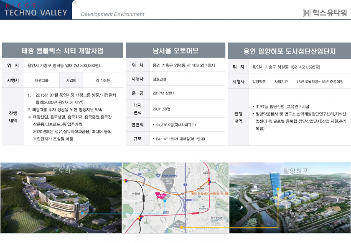Click the 힉스유타워 brand text
The width and height of the screenshot is (351, 243).
point(330,13)
